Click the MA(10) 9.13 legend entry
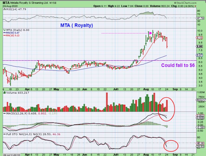 11,36
